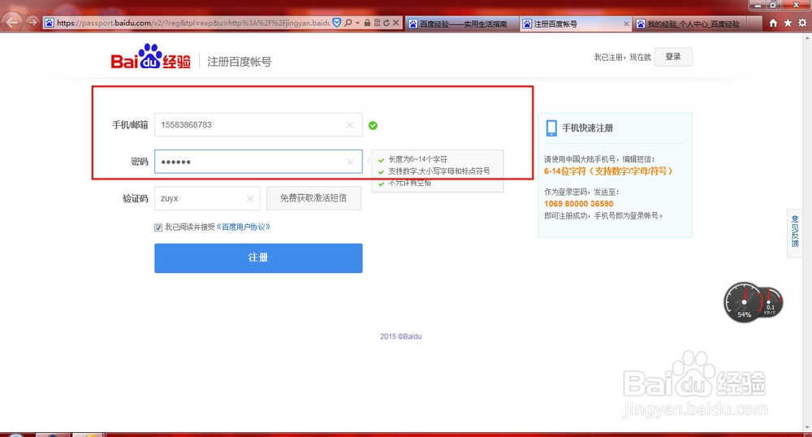Open the address bar dropdown arrow
Viewport: 812px width, 437px height.
click(x=357, y=24)
